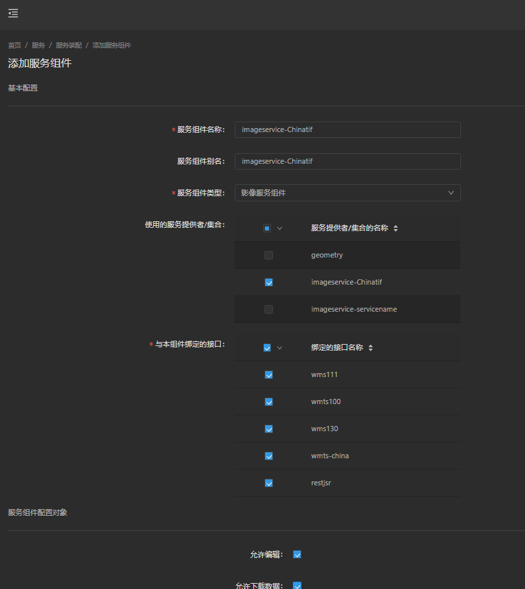This screenshot has width=525, height=589.
Task: Uncheck the restjsr interface checkbox
Action: click(x=268, y=483)
